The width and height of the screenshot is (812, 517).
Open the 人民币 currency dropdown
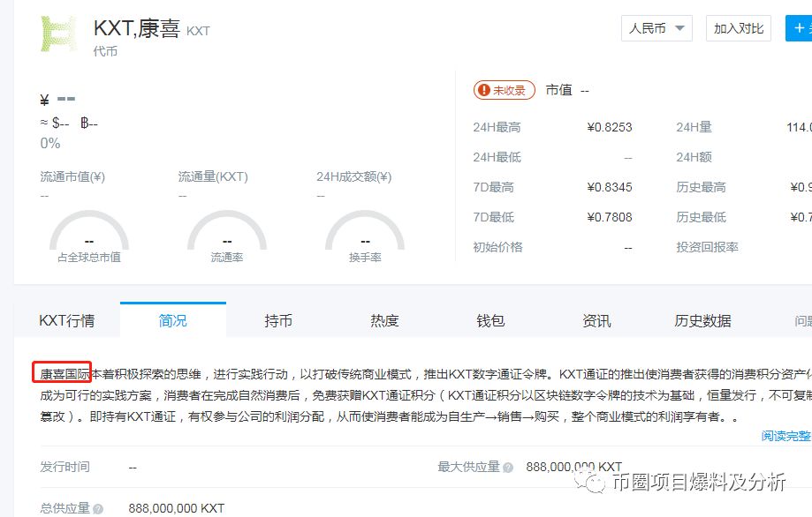pos(656,28)
